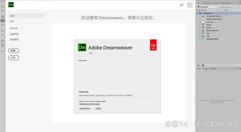241x132 pixels.
Task: Click the Refresh icon in Files panel
Action: tap(198, 65)
